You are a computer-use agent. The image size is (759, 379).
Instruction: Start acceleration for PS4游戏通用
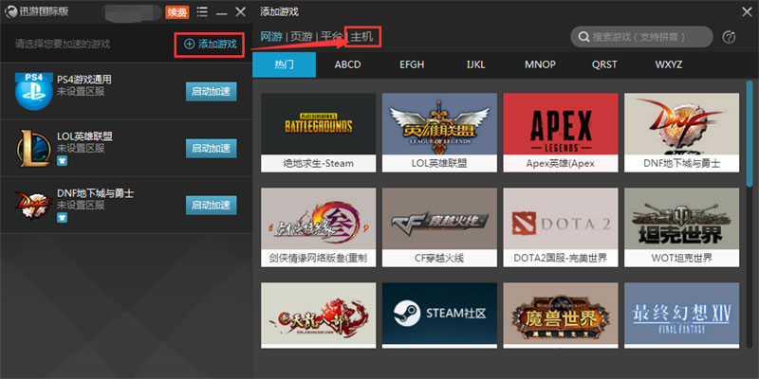[x=211, y=92]
